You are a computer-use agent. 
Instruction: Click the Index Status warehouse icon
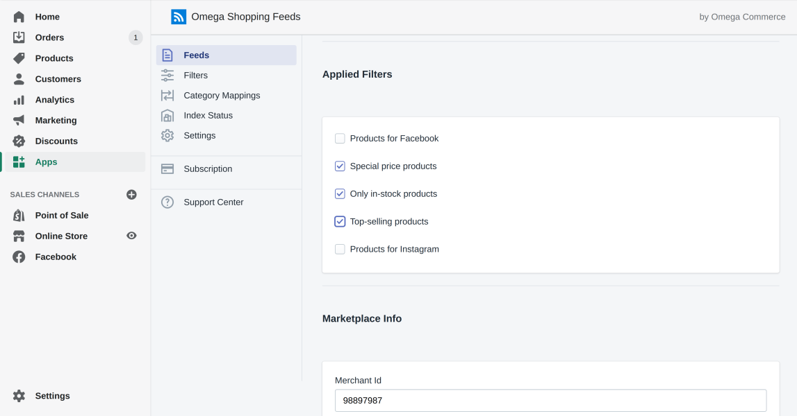click(x=167, y=116)
